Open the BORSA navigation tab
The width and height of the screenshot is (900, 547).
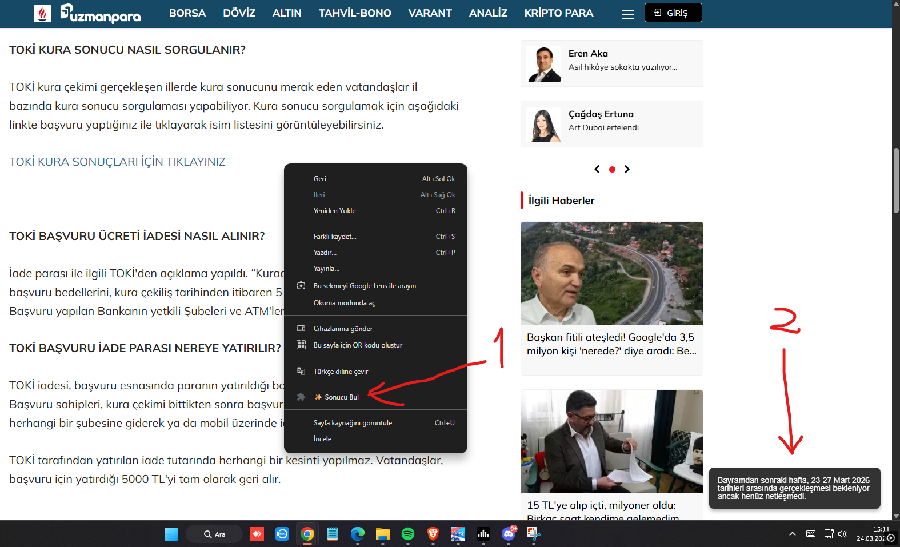(187, 13)
